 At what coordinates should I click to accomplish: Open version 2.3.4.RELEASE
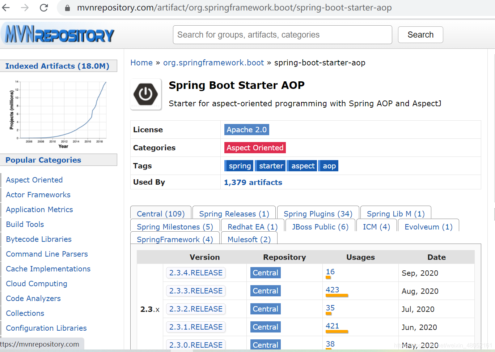[x=196, y=272]
